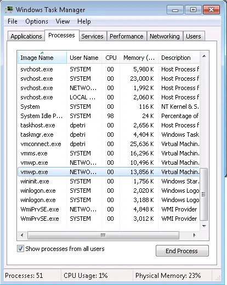Viewport: 227px width, 285px height.
Task: Click the horizontal scrollbar left arrow
Action: coord(22,235)
